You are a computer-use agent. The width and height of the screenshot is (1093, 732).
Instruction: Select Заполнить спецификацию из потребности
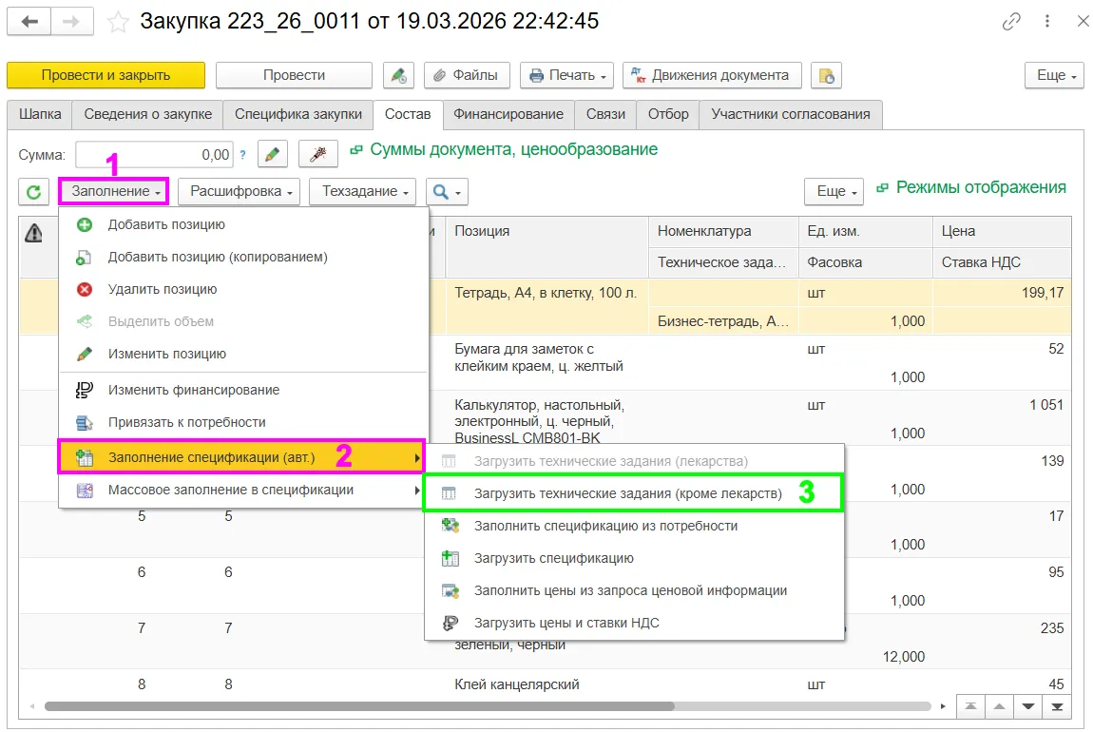(634, 527)
